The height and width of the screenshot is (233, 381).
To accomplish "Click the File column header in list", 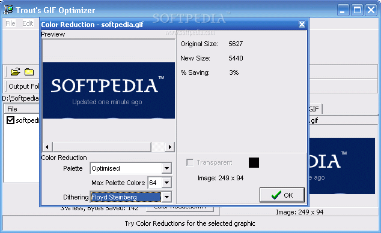I will tap(22, 109).
